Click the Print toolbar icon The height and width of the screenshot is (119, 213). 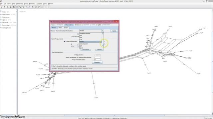tap(11, 7)
